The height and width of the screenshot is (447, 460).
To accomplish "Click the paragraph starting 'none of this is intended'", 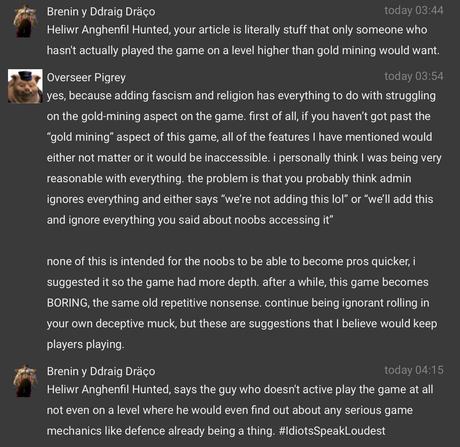I will (242, 303).
